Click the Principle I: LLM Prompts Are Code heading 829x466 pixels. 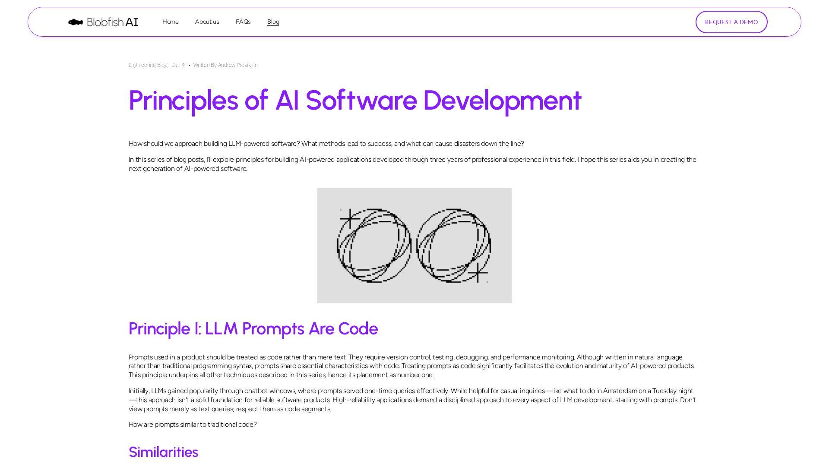(253, 329)
